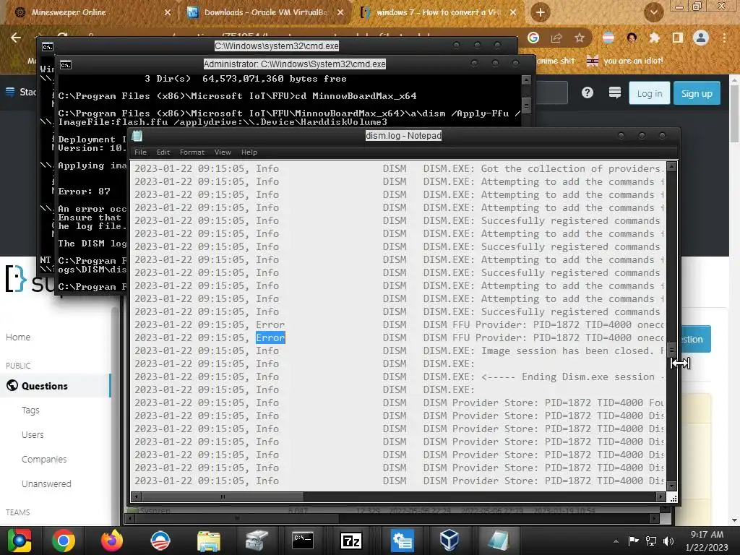Open the Notepad Format menu
The height and width of the screenshot is (555, 740).
192,152
